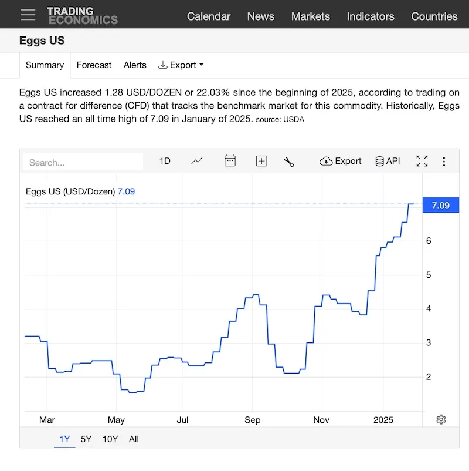Click the May label on x-axis
Image resolution: width=469 pixels, height=471 pixels.
pyautogui.click(x=116, y=420)
